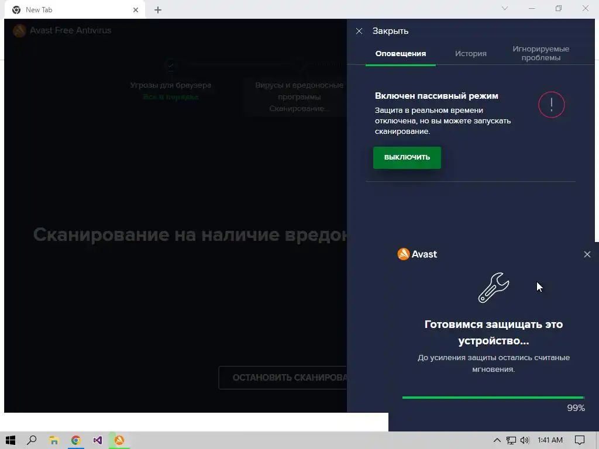Click Avast Free Antivirus logo in title
Viewport: 599px width, 449px height.
19,30
